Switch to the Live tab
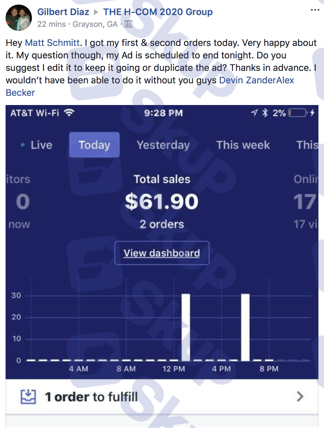The image size is (324, 428). pyautogui.click(x=37, y=145)
